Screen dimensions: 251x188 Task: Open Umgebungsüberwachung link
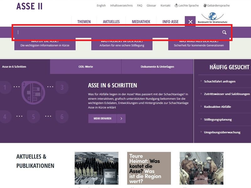click(222, 132)
